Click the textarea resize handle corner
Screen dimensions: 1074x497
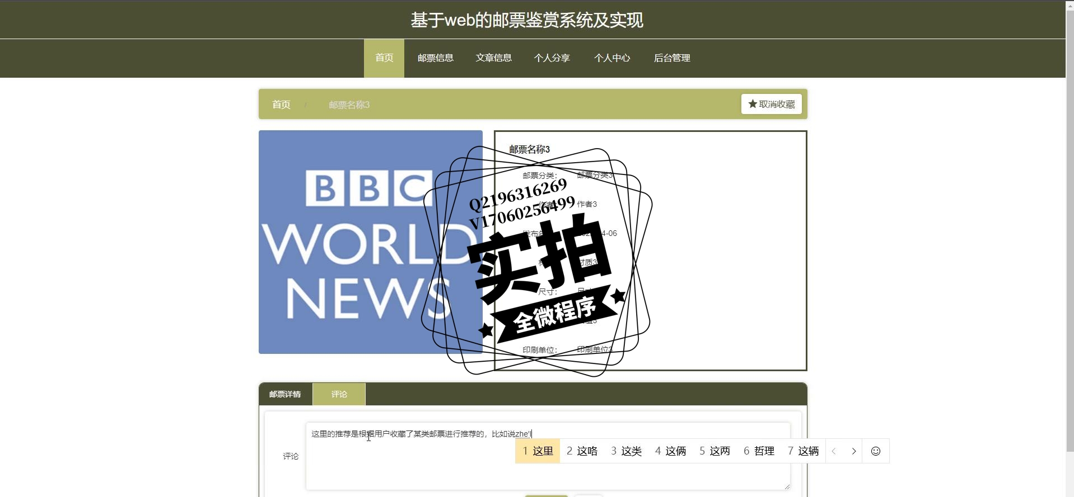[x=787, y=487]
